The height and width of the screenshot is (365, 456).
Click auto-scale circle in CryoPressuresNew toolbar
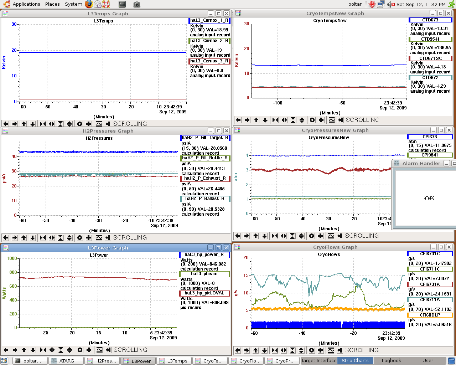312,236
